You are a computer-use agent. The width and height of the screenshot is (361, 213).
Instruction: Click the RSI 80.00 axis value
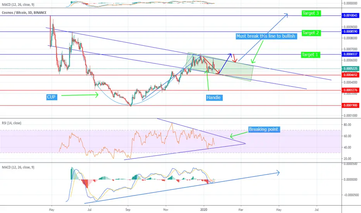tap(347, 125)
